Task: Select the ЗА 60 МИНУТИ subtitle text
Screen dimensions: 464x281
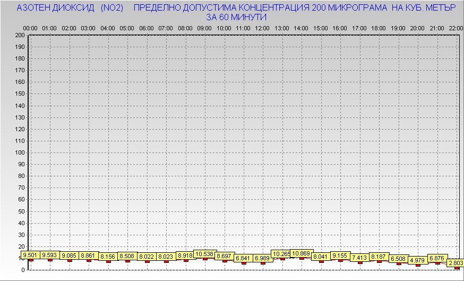Action: coord(236,17)
